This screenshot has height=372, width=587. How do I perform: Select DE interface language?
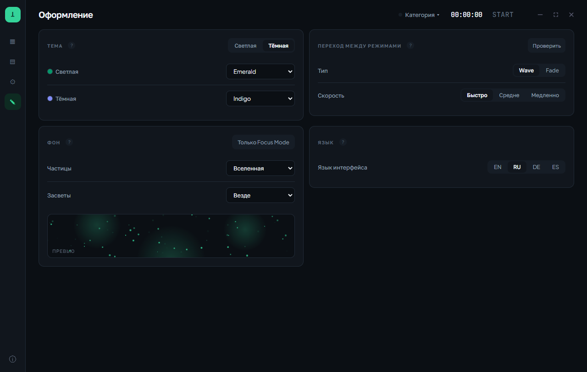coord(537,167)
